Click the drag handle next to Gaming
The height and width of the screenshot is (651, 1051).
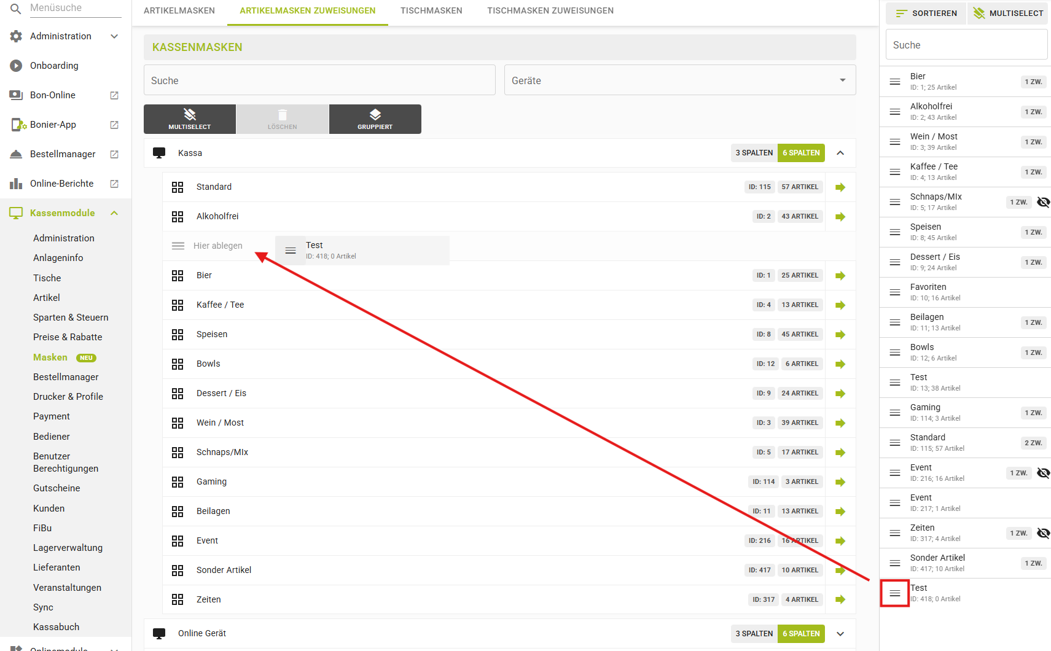click(895, 413)
